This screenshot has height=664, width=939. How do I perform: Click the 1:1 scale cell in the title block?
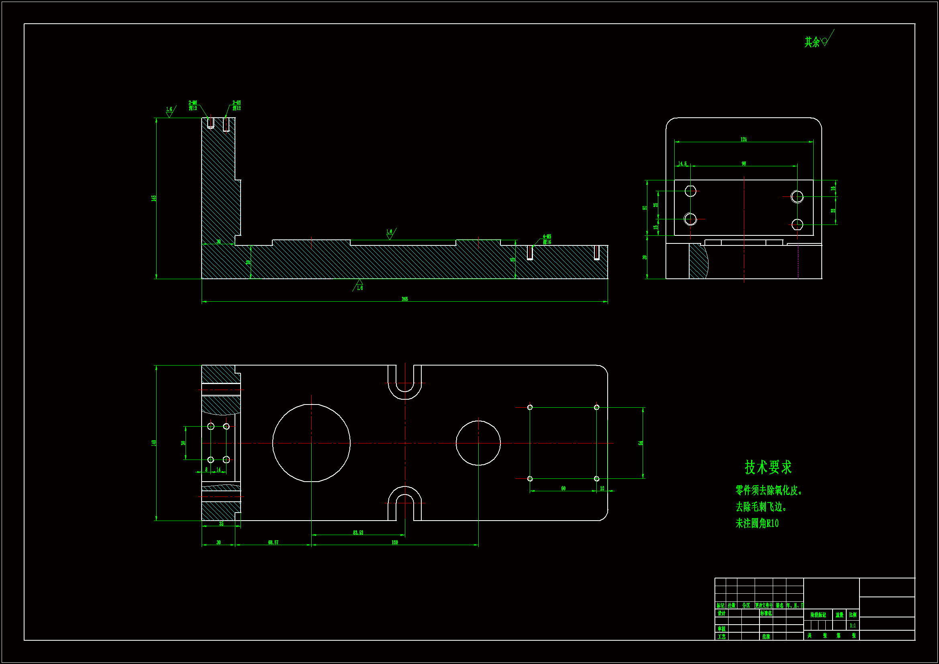(x=852, y=625)
